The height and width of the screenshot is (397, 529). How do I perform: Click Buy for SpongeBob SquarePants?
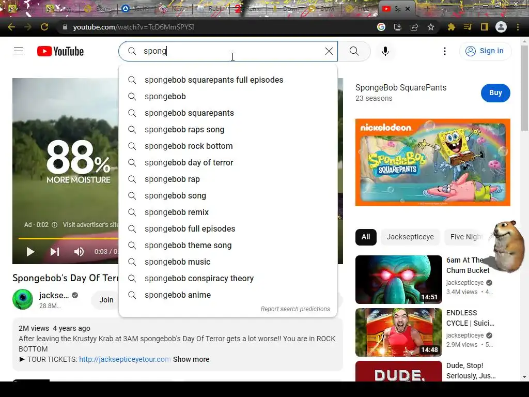[495, 93]
